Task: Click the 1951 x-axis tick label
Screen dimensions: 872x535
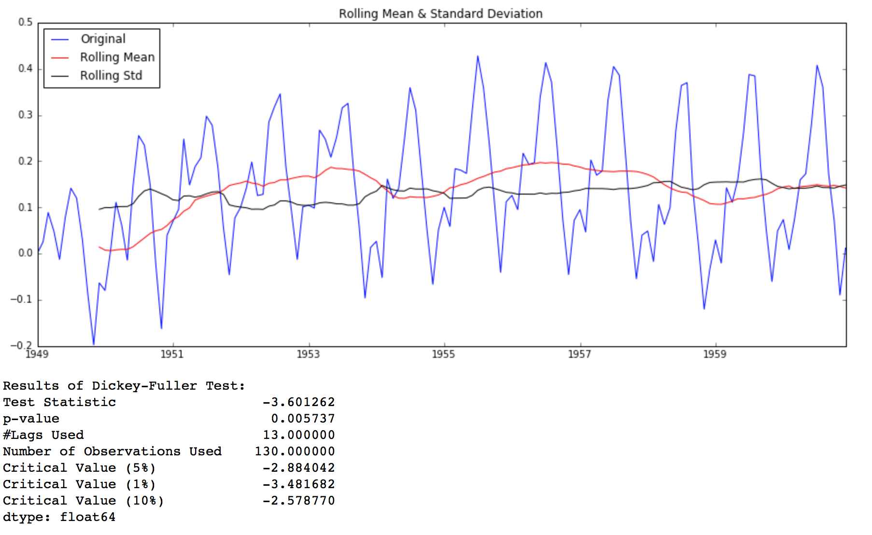Action: 172,354
